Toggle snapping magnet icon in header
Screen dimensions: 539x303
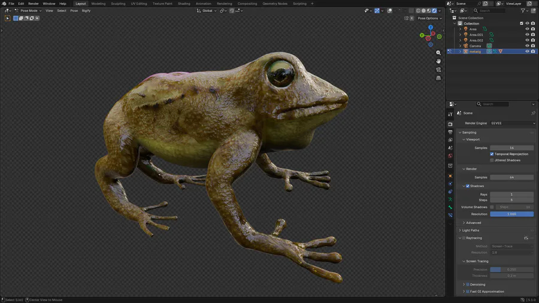(x=232, y=11)
